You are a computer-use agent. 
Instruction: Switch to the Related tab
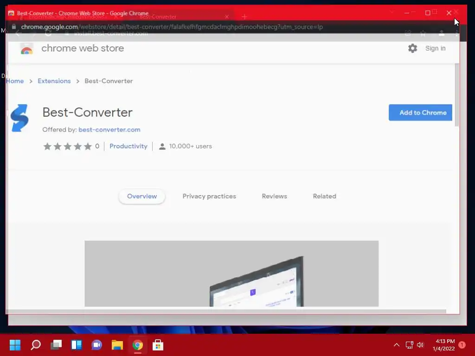pyautogui.click(x=324, y=196)
